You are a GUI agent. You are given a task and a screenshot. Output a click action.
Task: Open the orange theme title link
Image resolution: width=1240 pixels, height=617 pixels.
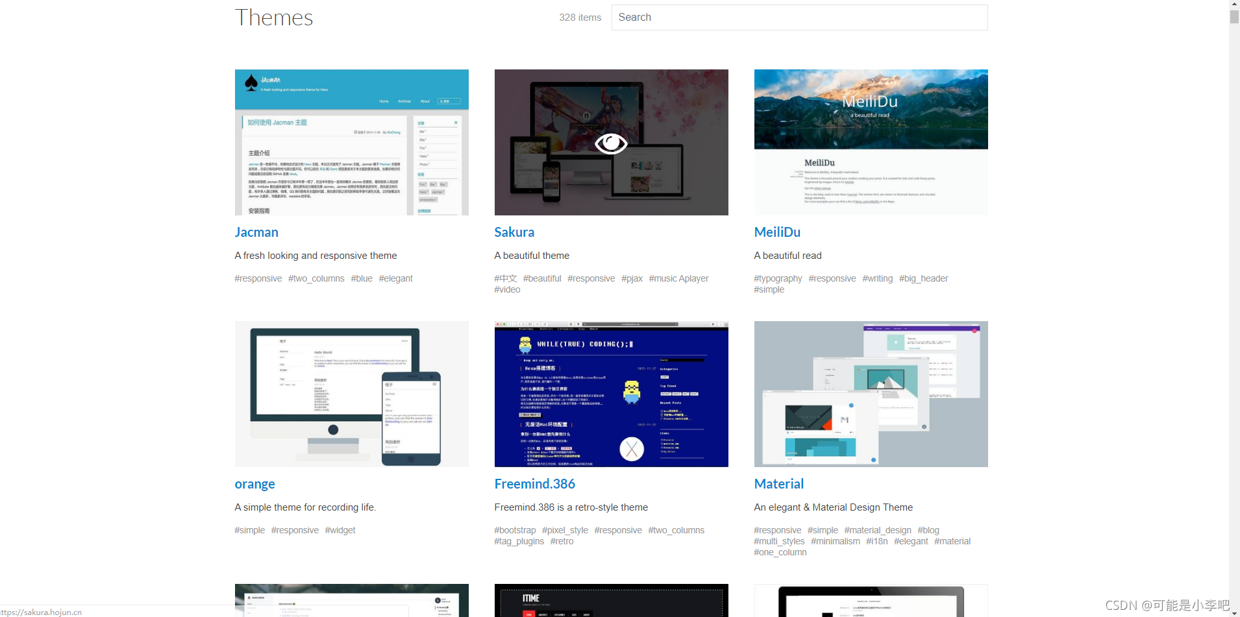[x=254, y=484]
